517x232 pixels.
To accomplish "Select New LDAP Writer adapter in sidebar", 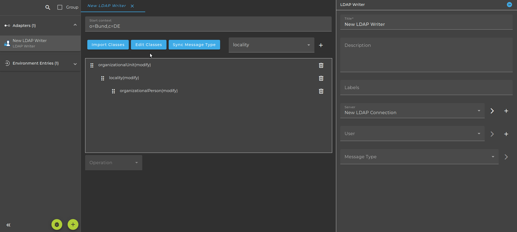I will click(x=40, y=43).
